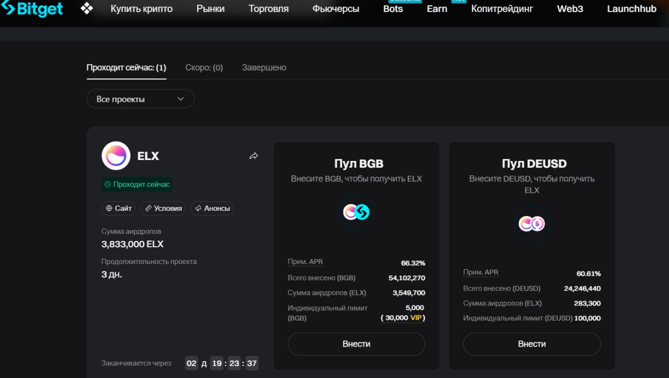Click Прим. APR label in BGB pool
This screenshot has height=378, width=669.
coord(305,262)
